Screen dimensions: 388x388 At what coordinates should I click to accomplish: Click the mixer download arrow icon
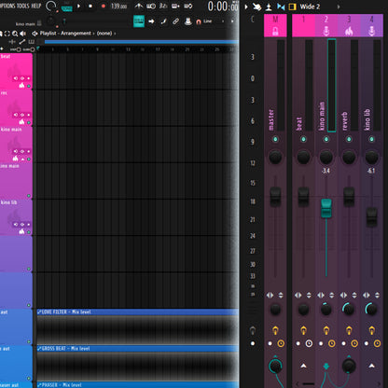click(269, 7)
